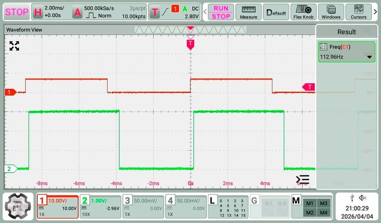The image size is (381, 223).
Task: Click the muted speaker icon
Action: 362,198
